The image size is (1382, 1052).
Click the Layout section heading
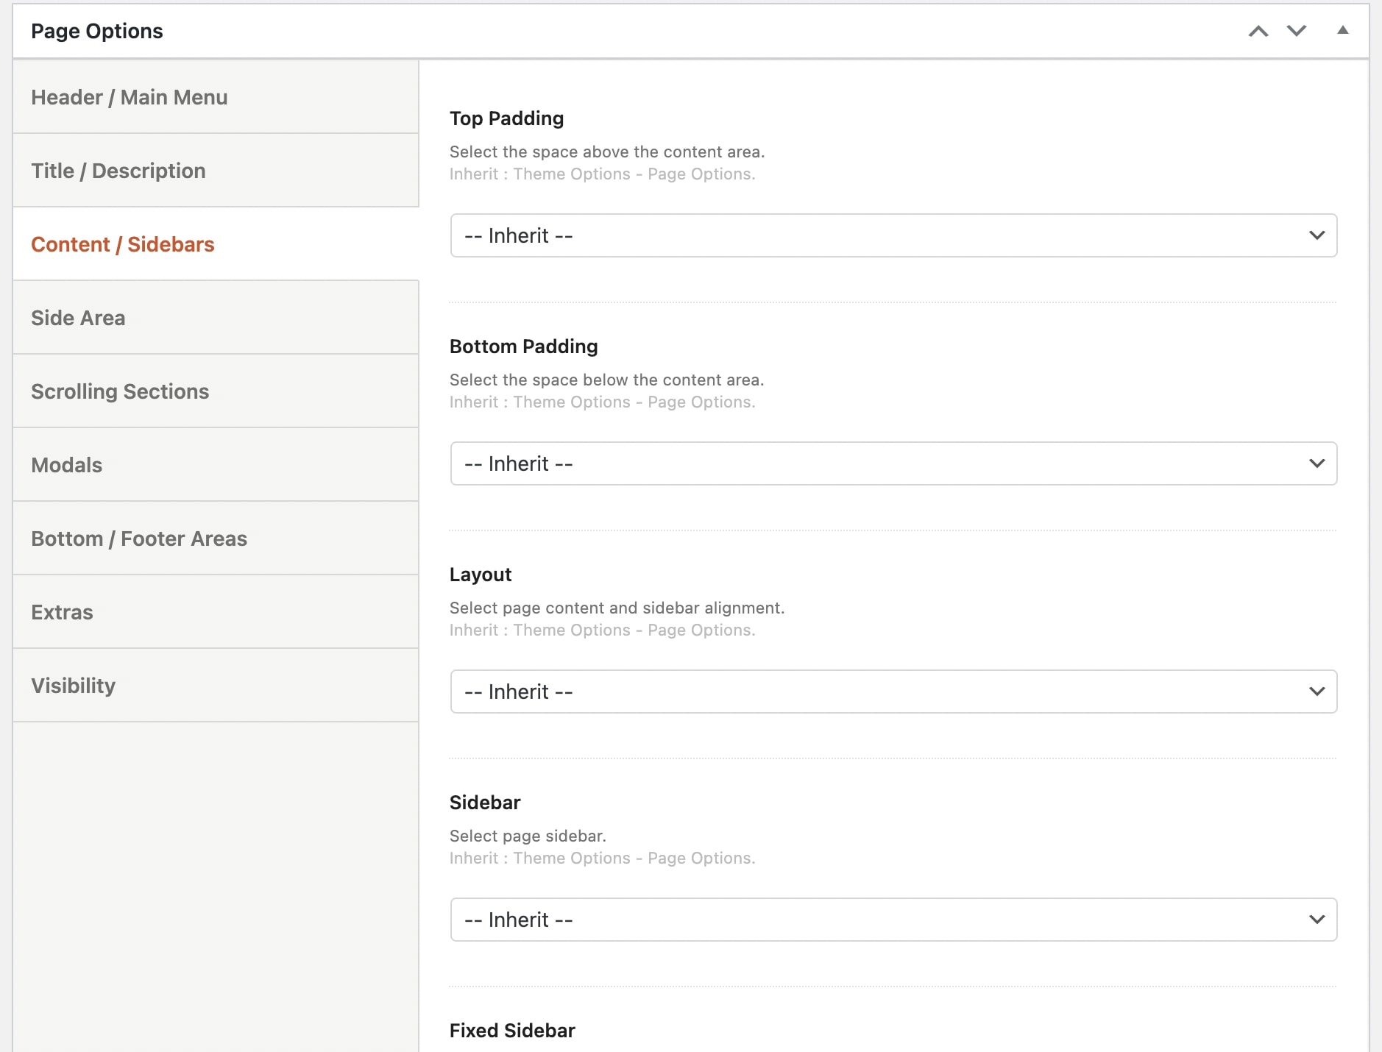pos(481,575)
